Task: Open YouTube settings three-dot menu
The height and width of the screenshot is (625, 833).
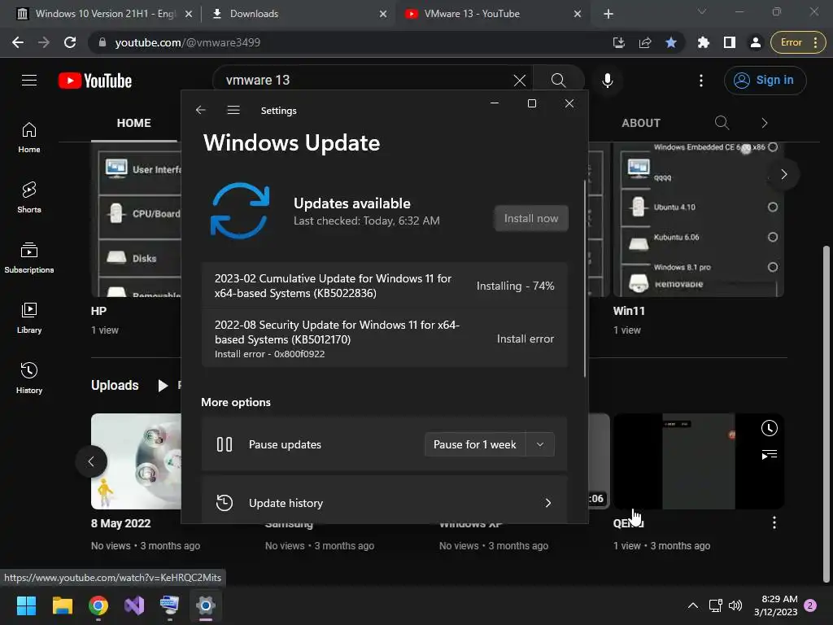Action: 700,81
